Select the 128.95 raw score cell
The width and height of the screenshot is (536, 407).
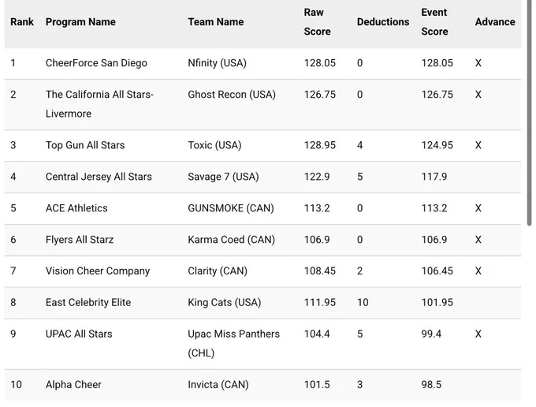(x=320, y=145)
